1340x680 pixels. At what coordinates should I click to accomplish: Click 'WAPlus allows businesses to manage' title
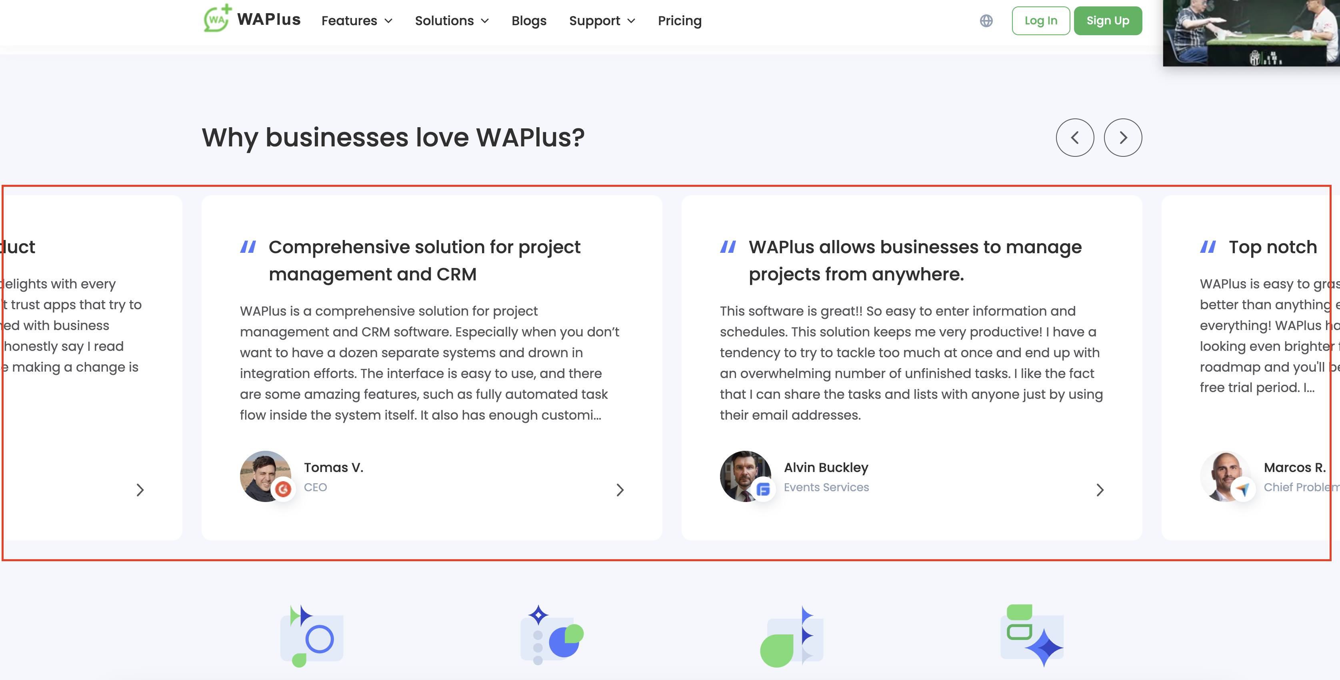click(x=914, y=260)
